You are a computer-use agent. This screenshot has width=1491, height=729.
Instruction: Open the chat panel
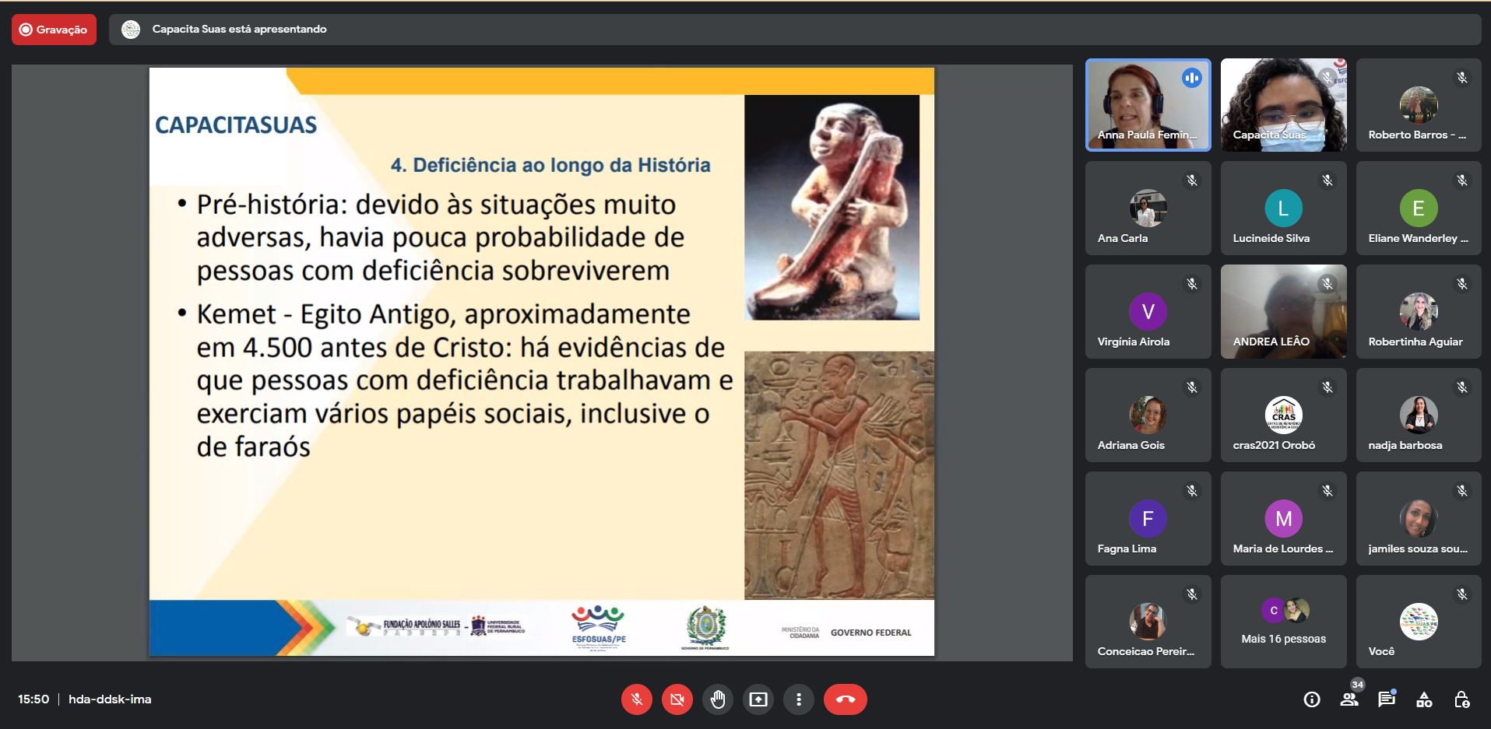click(x=1386, y=699)
